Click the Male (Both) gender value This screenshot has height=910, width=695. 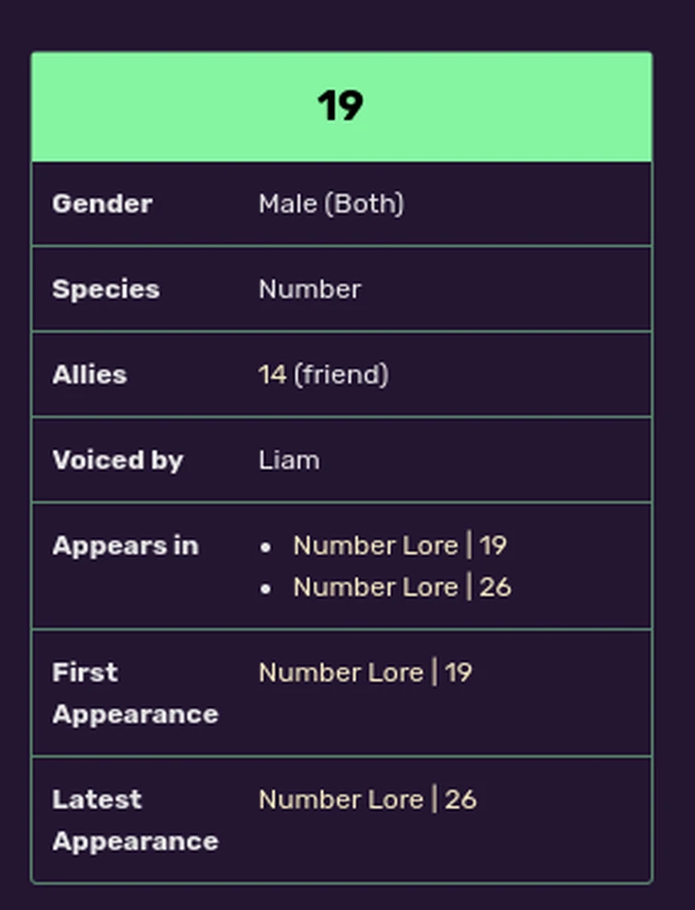[330, 204]
